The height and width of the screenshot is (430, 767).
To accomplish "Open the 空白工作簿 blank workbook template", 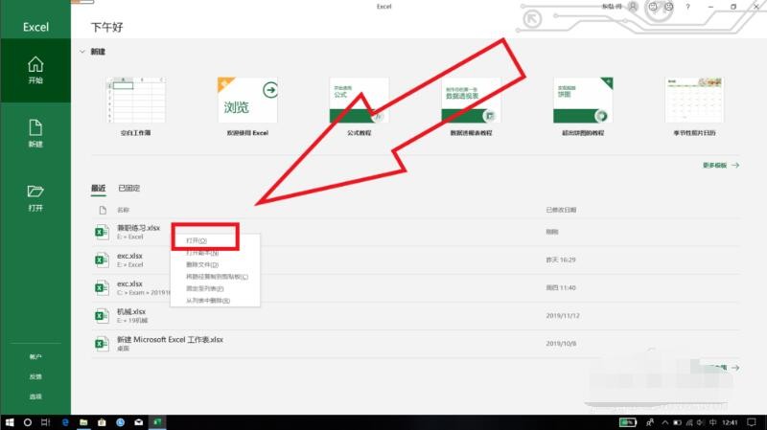I will 133,101.
